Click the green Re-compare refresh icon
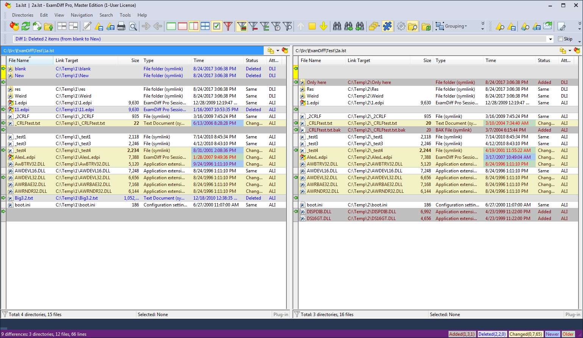 point(26,26)
